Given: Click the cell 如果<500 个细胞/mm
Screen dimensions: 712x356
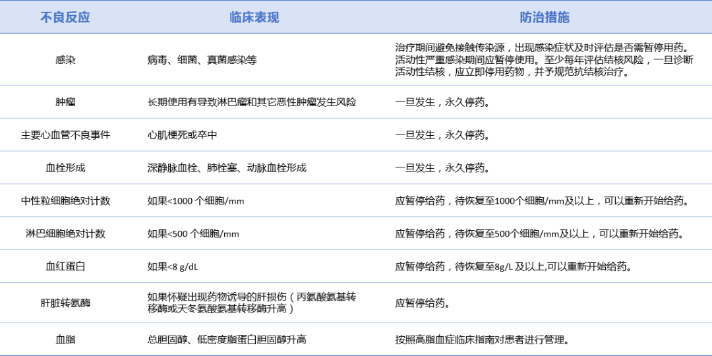Looking at the screenshot, I should click(x=193, y=233).
